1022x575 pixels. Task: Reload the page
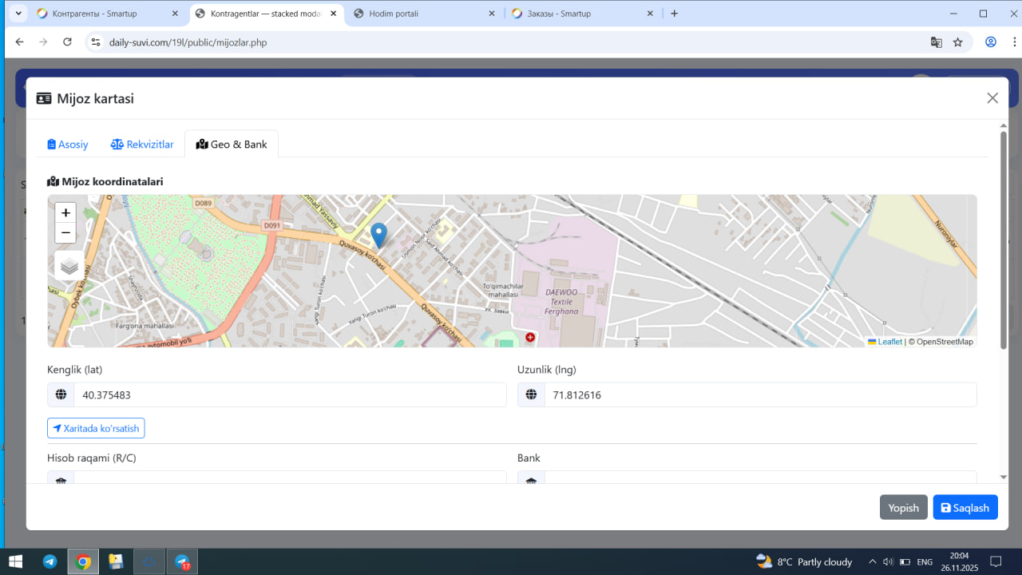point(67,42)
